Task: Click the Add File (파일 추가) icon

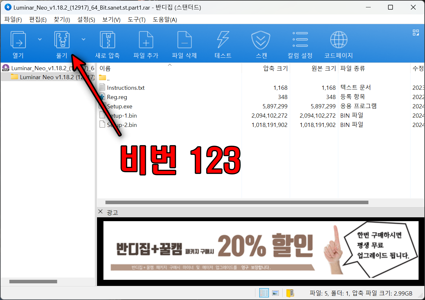Action: 146,40
